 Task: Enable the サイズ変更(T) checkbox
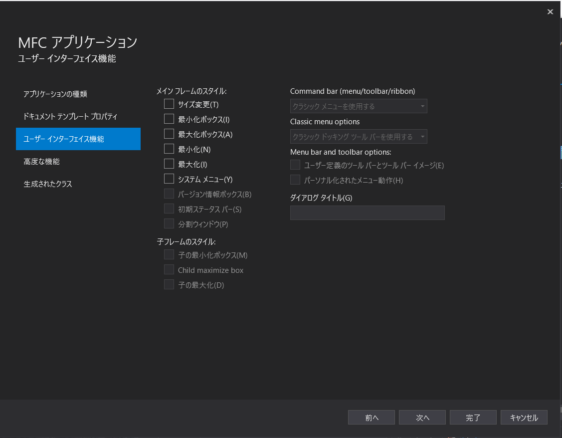click(x=169, y=104)
